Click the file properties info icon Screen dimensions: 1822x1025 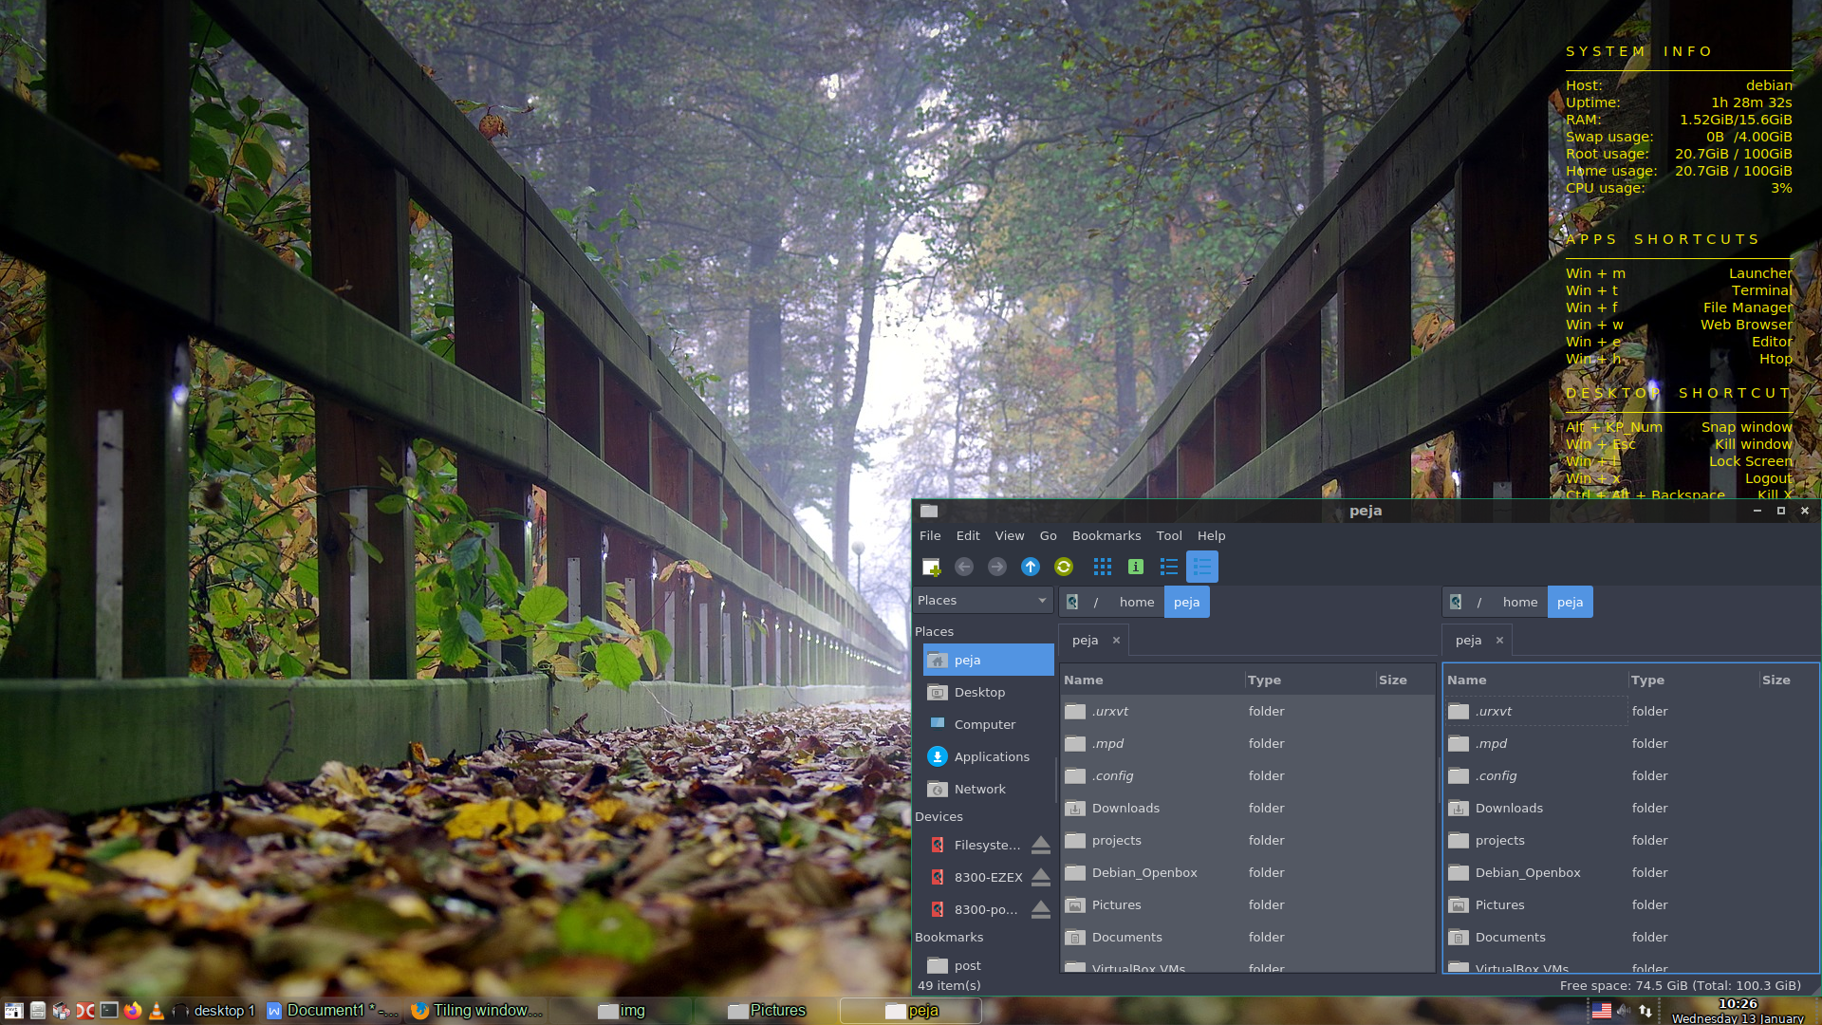[1134, 566]
